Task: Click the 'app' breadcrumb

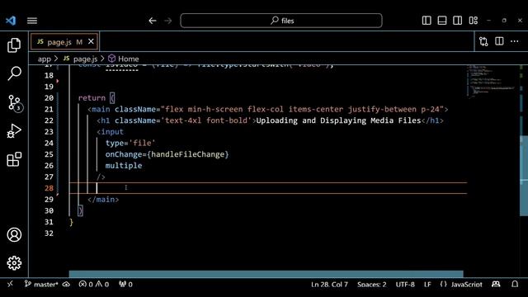Action: [44, 59]
